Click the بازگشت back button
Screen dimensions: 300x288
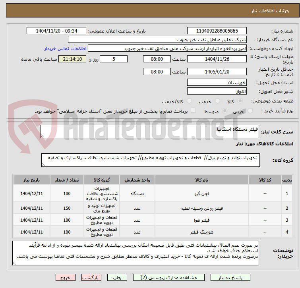(x=91, y=278)
